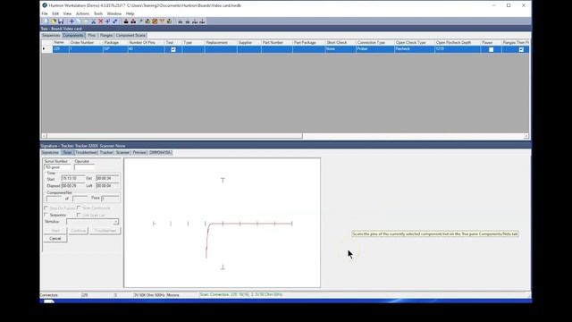Click the Start button in Scan panel
Viewport: 572px width, 322px height.
(55, 231)
